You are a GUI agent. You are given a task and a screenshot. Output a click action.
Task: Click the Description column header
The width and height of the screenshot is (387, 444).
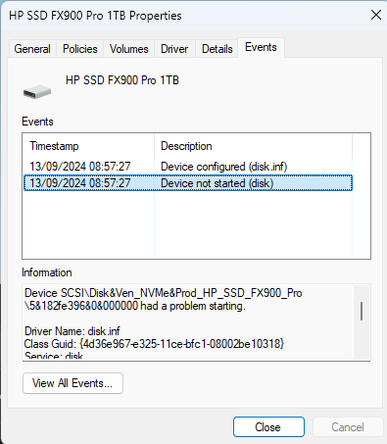pos(253,146)
